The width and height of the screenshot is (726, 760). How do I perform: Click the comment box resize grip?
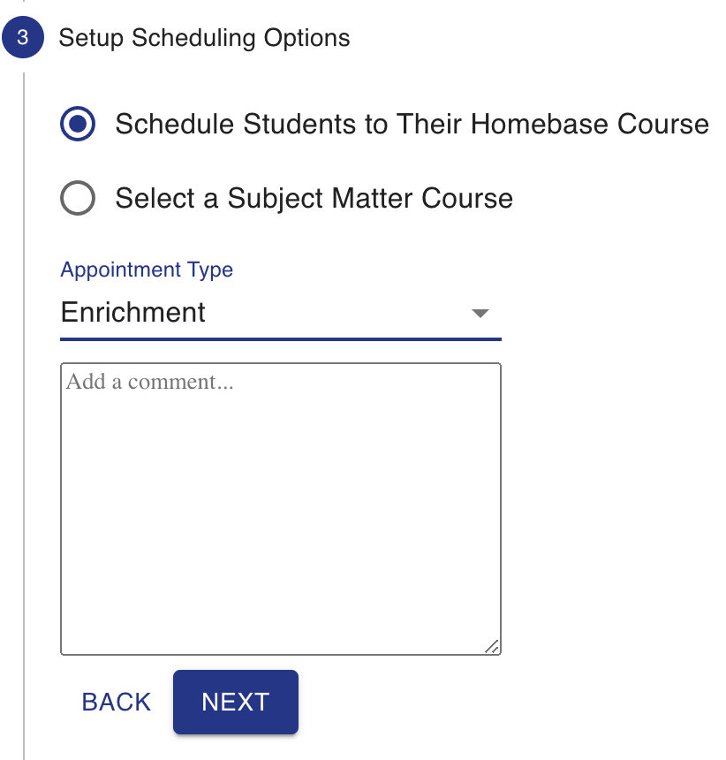pyautogui.click(x=492, y=647)
